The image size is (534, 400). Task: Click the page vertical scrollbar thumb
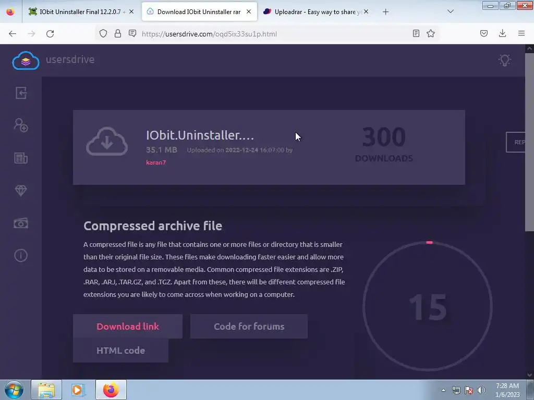coord(529,142)
